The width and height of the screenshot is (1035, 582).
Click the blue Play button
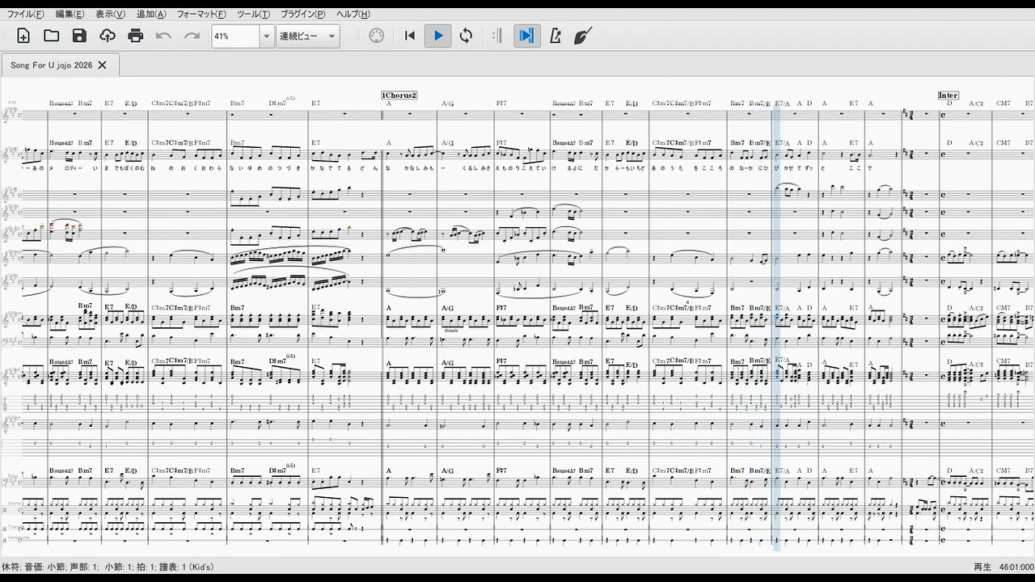(438, 36)
